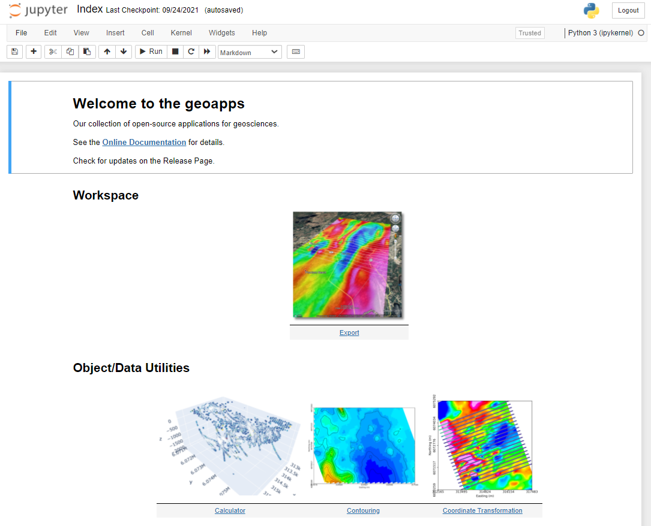Open the Widgets menu
Screen dimensions: 651x526
(x=222, y=33)
